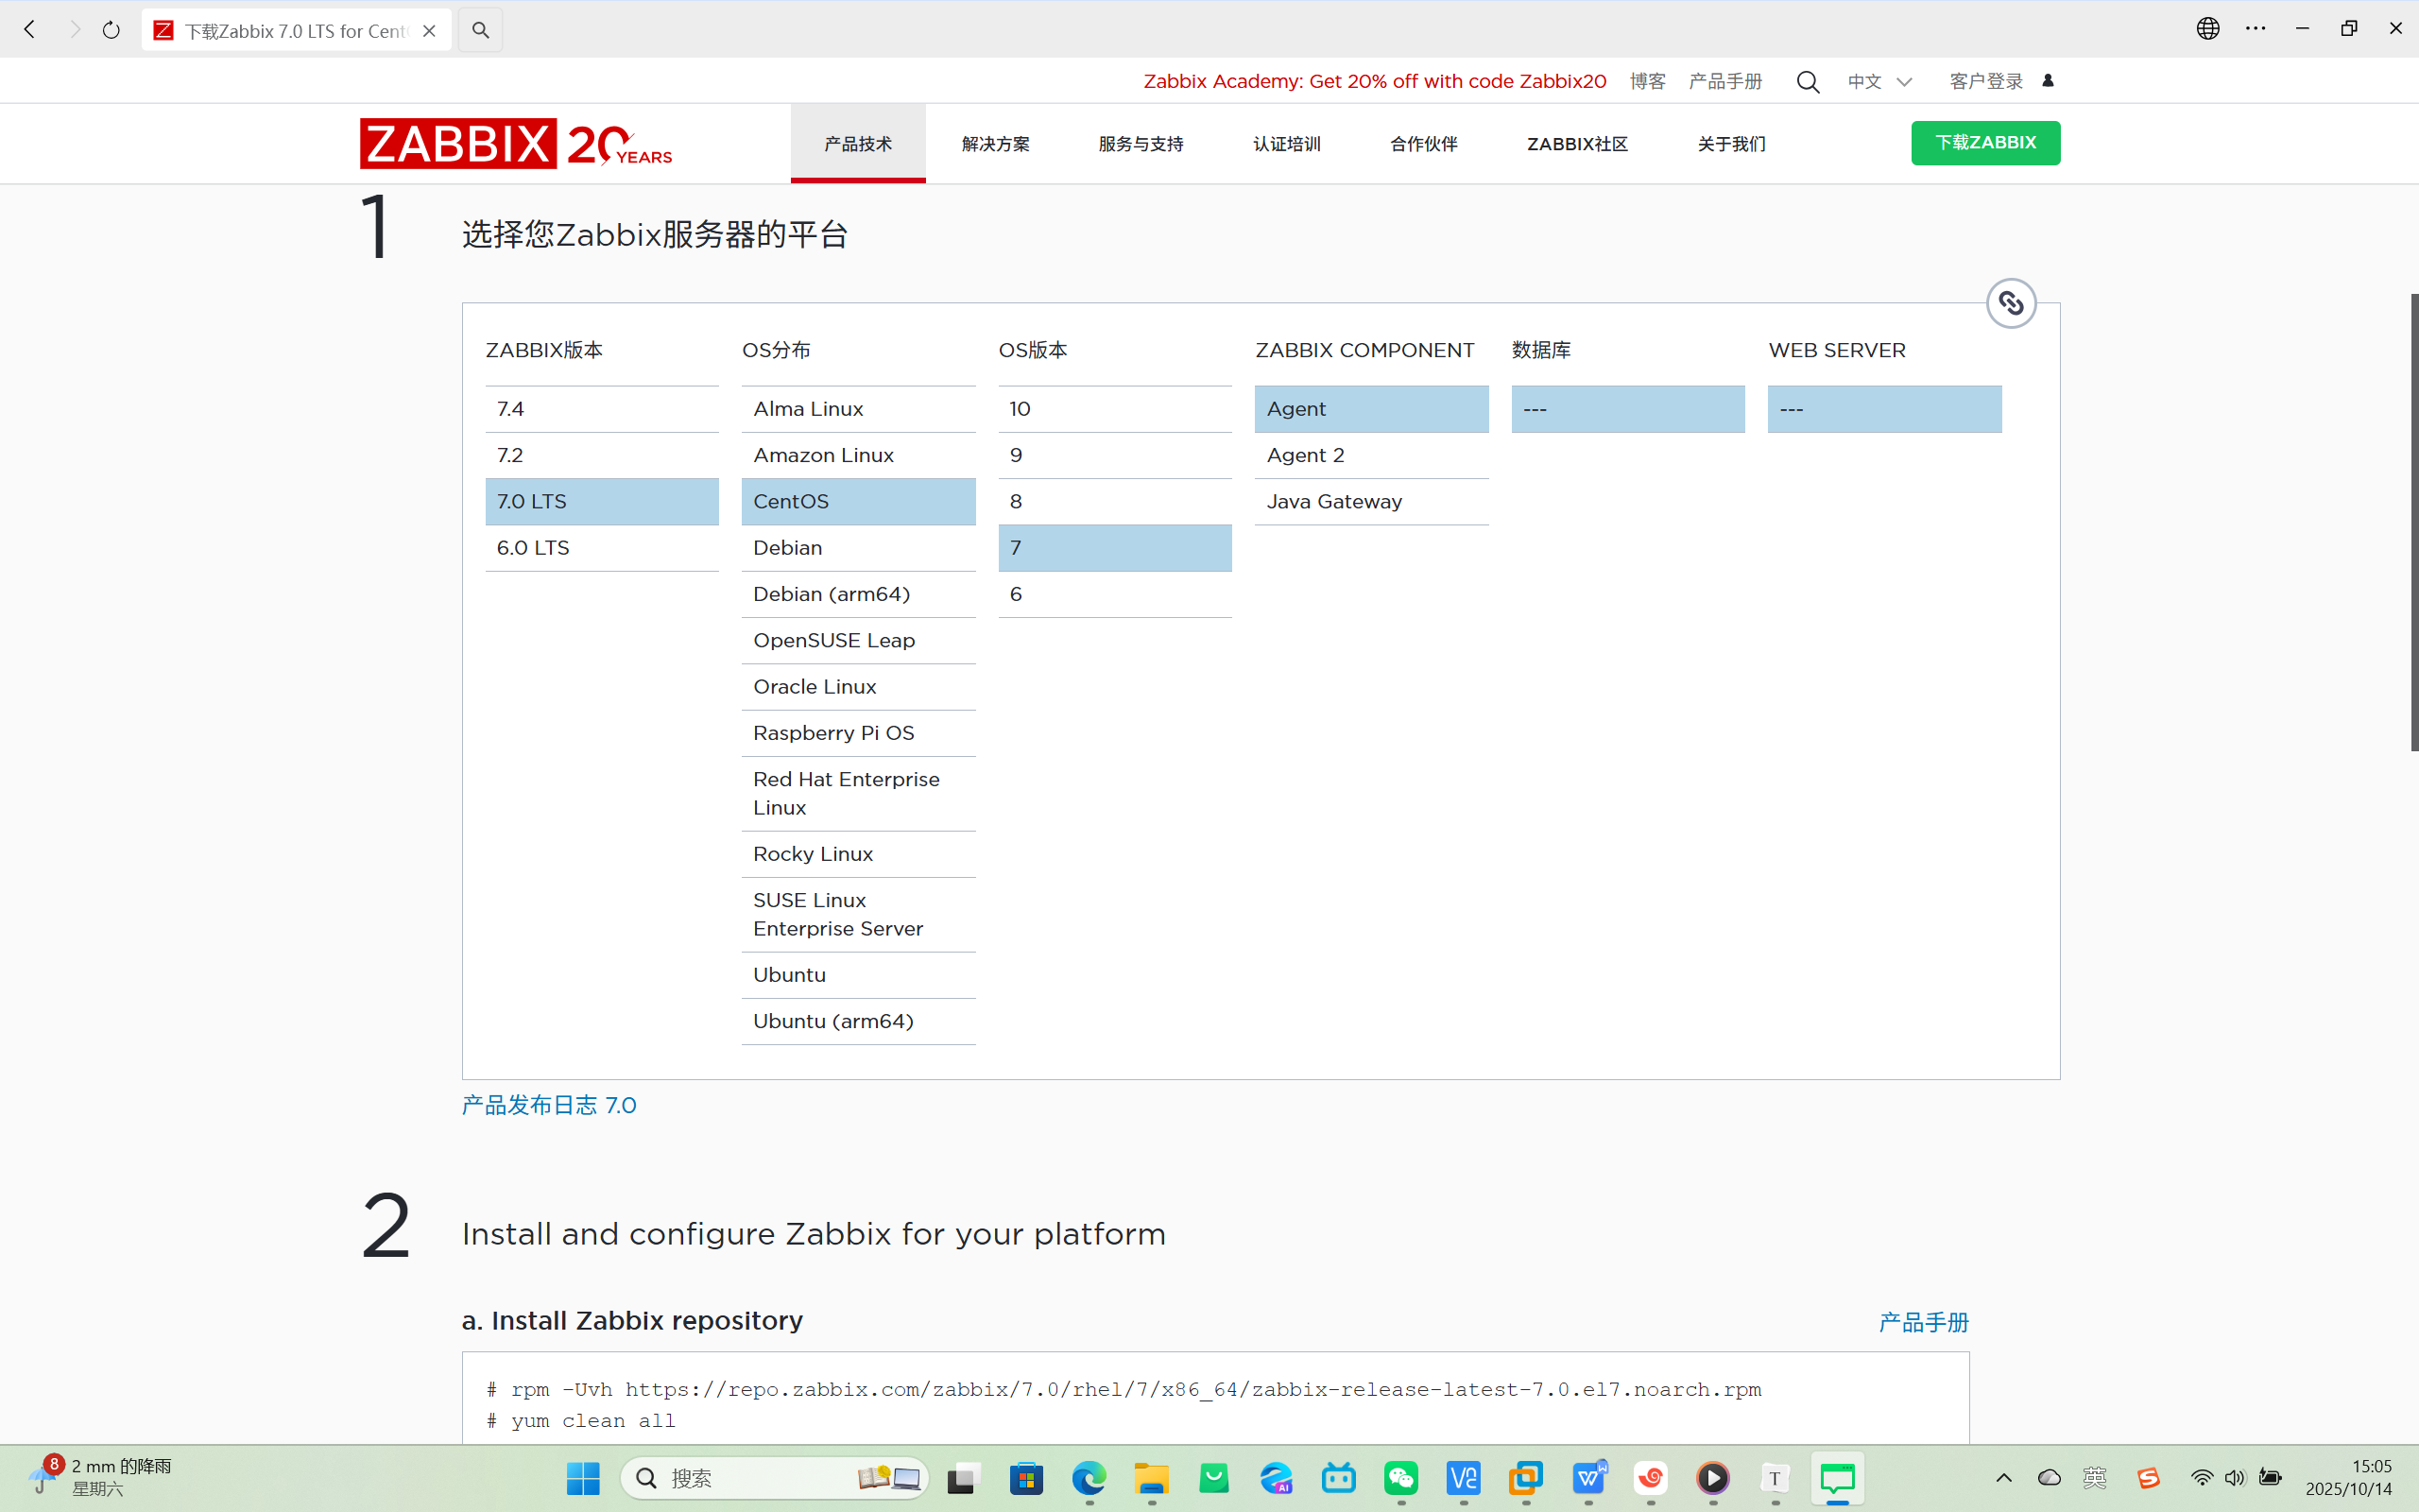Viewport: 2419px width, 1512px height.
Task: Open the 产品技术 menu tab
Action: pos(857,144)
